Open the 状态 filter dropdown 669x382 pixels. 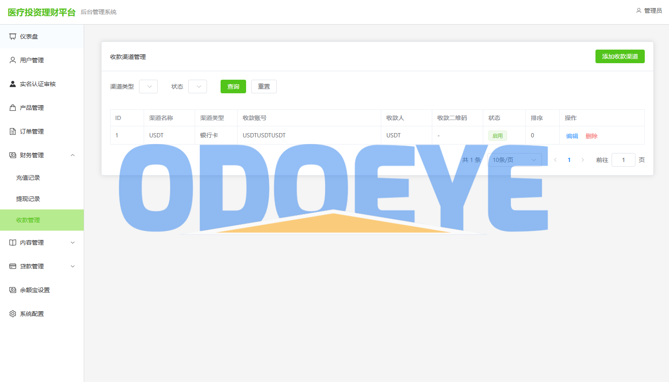[198, 86]
